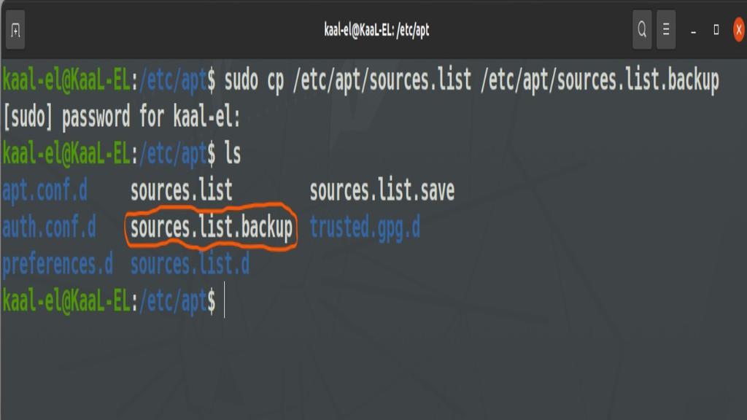The image size is (747, 420).
Task: Open the hamburger menu
Action: [x=666, y=29]
